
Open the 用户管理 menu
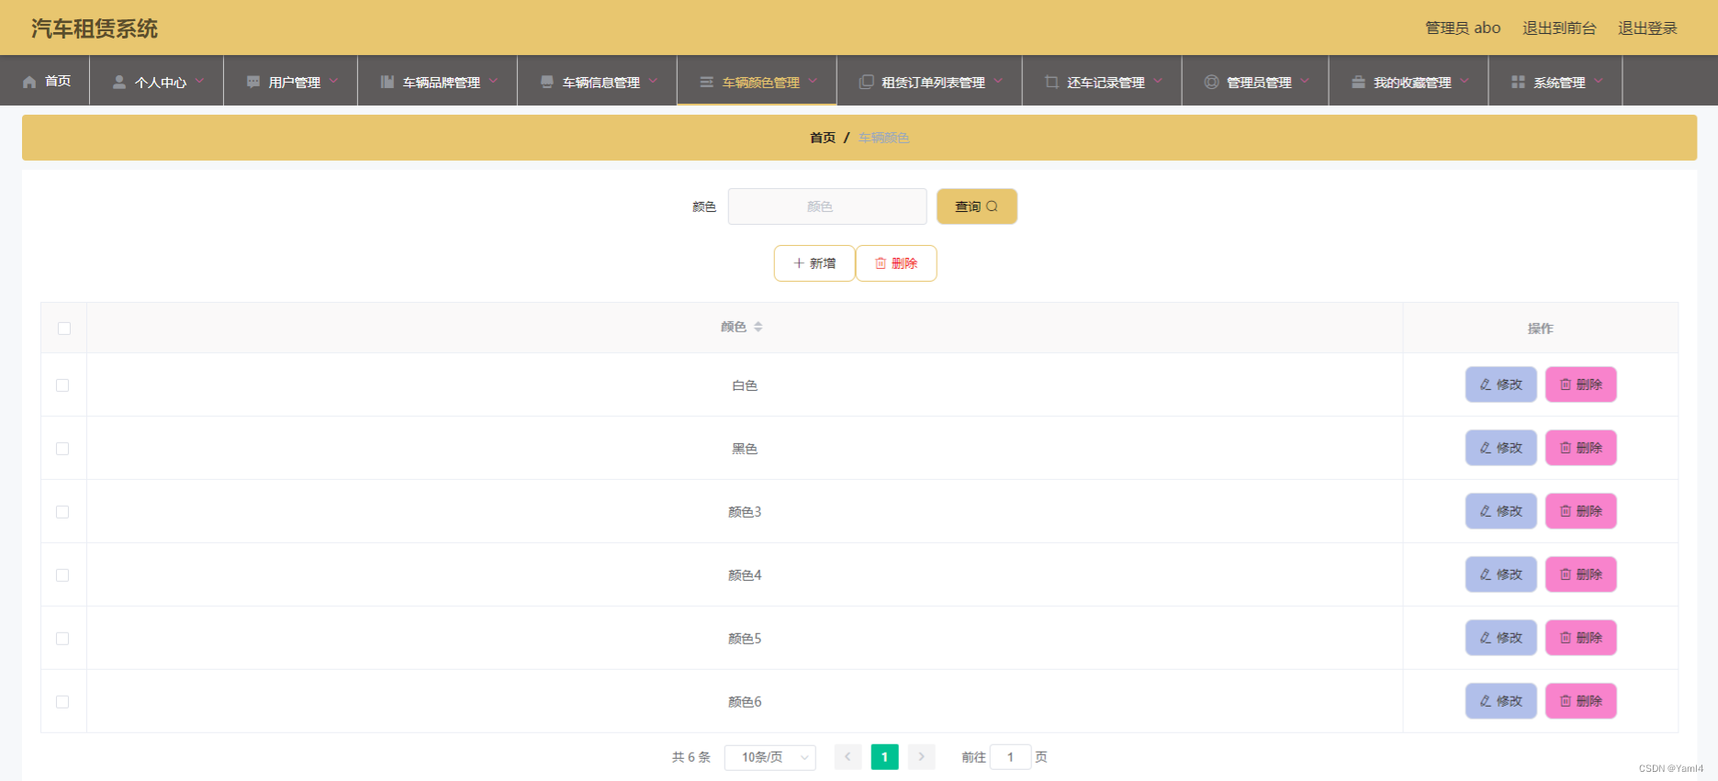tap(290, 81)
